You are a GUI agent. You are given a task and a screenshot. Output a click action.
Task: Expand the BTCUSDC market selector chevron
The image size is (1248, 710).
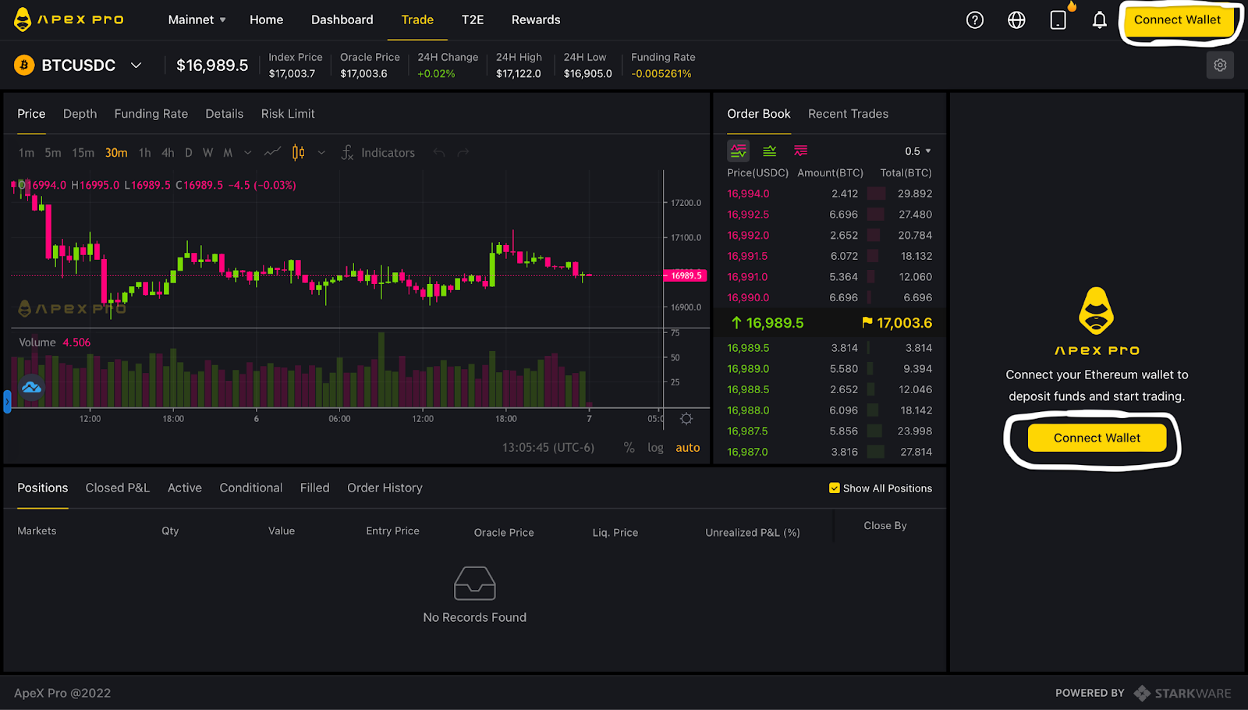(136, 66)
